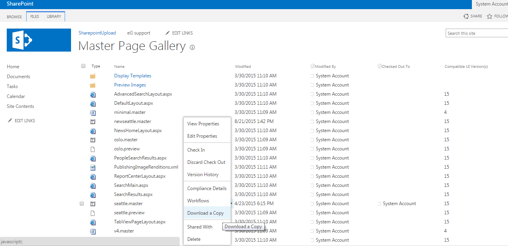Open the BROWSE ribbon tab
This screenshot has height=246, width=508.
[14, 17]
